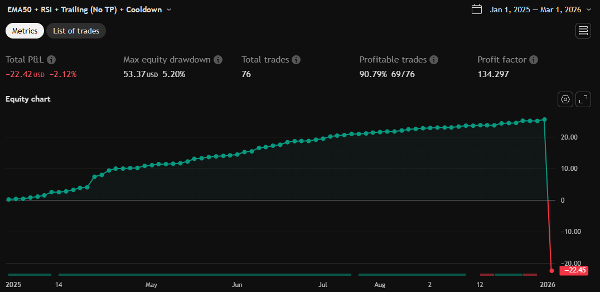
Task: Click the P&L percentage -2.12%
Action: (63, 74)
